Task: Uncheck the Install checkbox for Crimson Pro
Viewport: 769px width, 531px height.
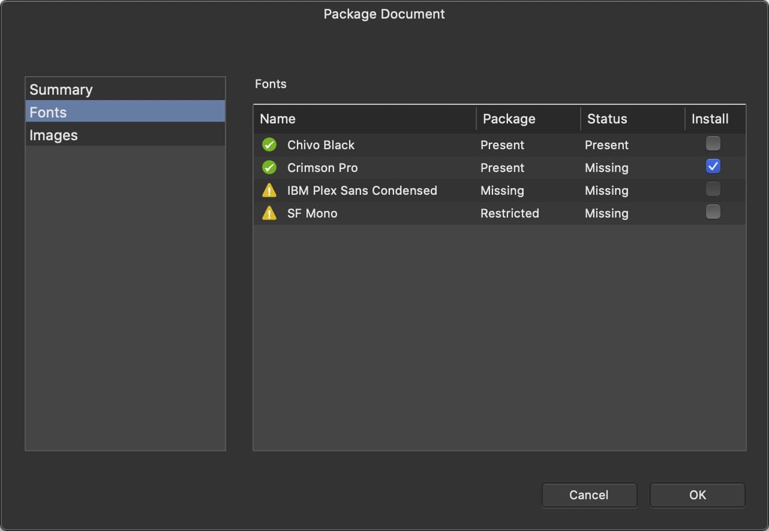Action: (713, 166)
